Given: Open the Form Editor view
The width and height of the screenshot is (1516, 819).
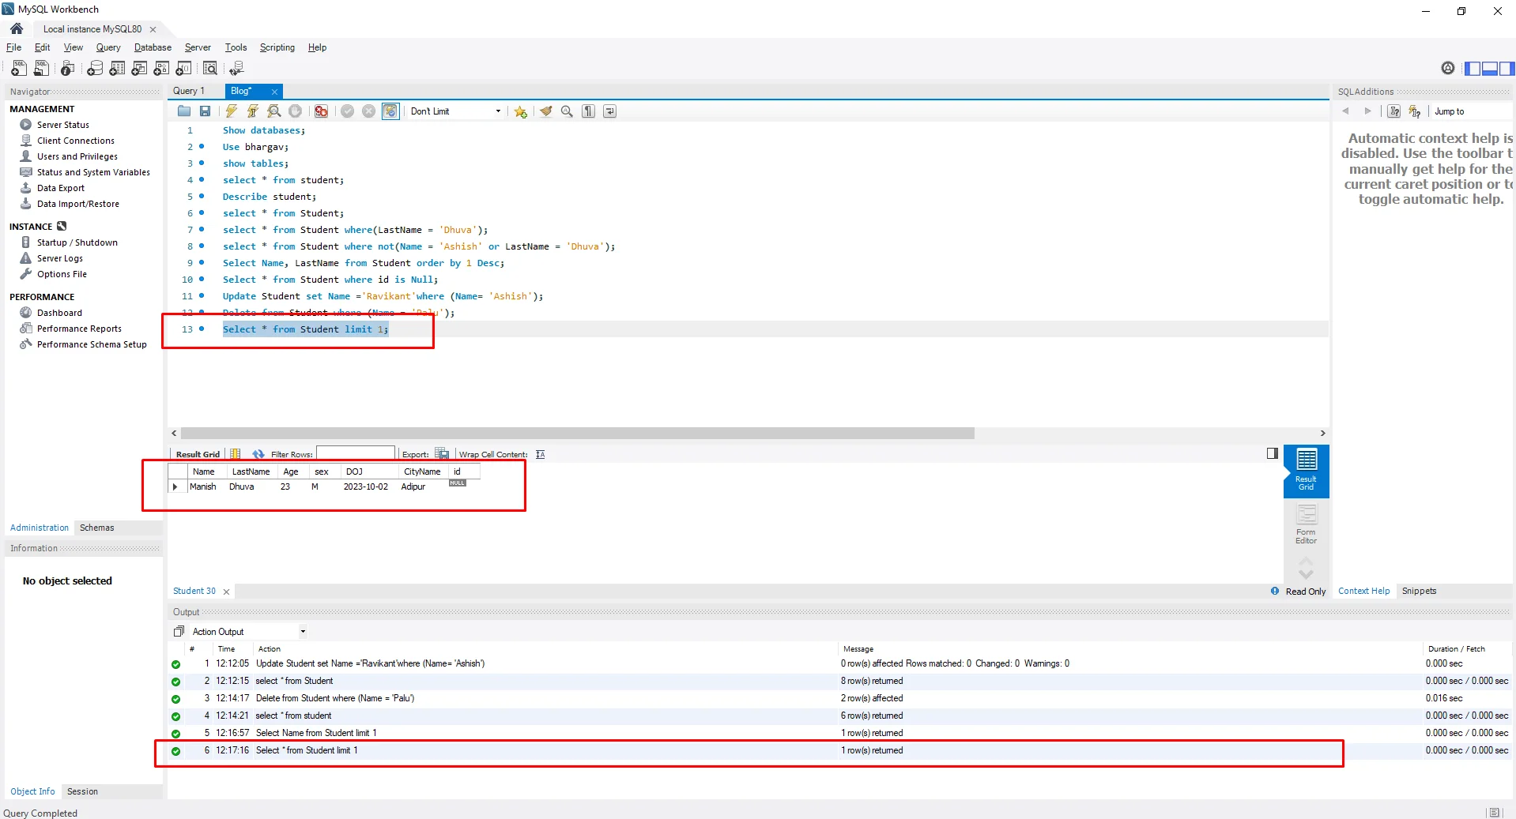Looking at the screenshot, I should [x=1306, y=524].
